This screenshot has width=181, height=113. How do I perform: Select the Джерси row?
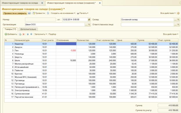click(91, 47)
